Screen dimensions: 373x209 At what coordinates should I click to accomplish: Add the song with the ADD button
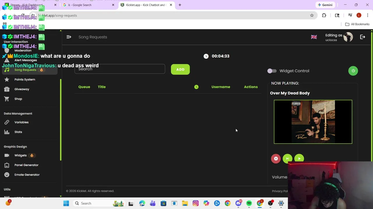click(x=180, y=69)
